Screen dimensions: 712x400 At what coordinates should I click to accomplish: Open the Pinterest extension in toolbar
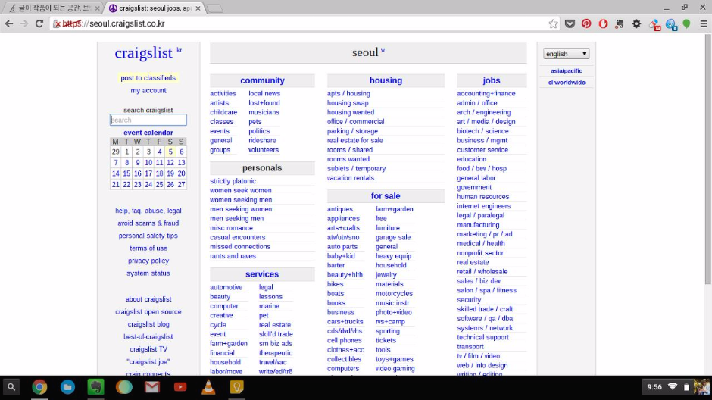point(586,23)
